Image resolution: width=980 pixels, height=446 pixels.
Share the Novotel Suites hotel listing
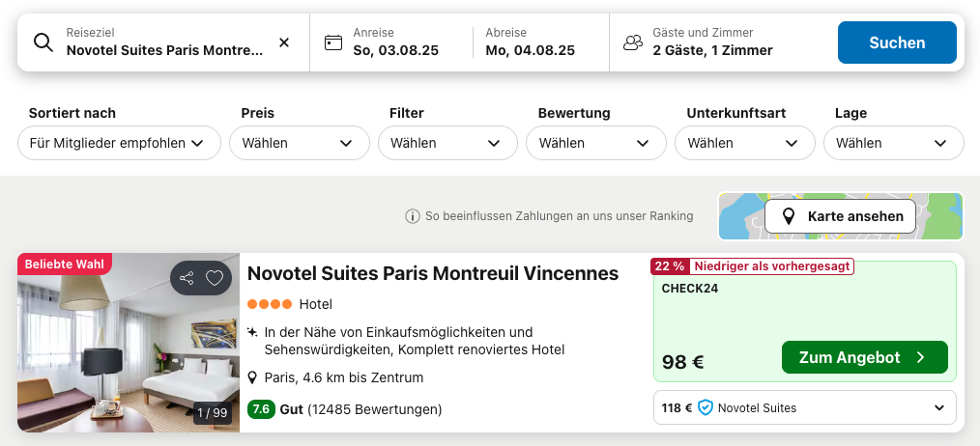click(x=187, y=278)
